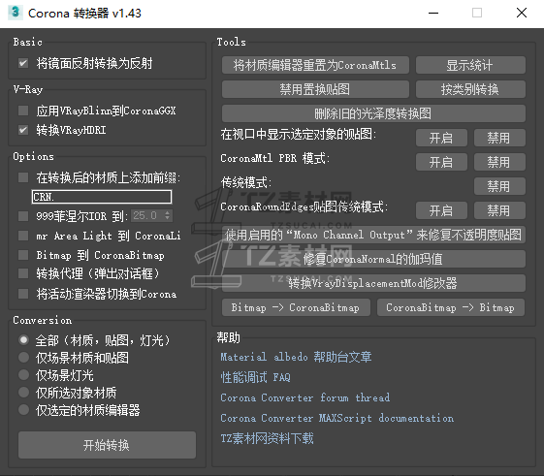This screenshot has width=544, height=476.
Task: Minimize the Corona 转换器 window
Action: (433, 14)
